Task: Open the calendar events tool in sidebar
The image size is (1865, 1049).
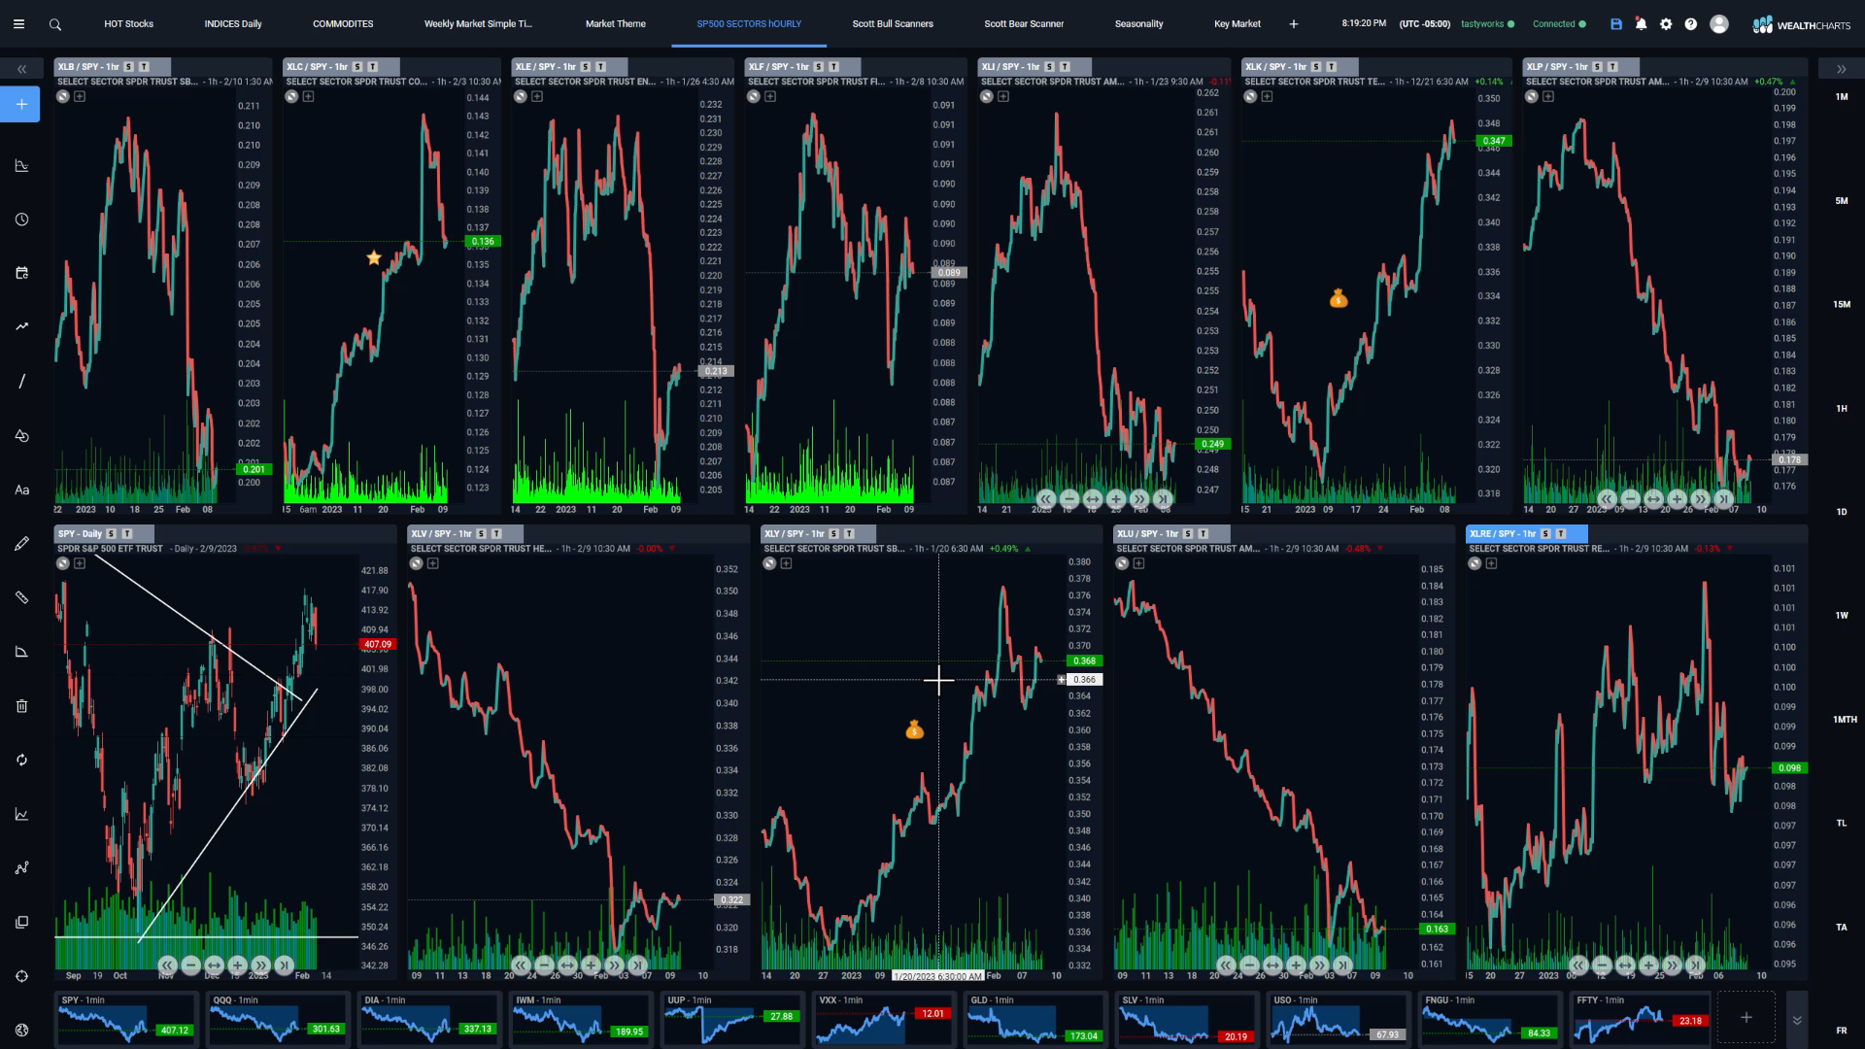Action: click(21, 273)
